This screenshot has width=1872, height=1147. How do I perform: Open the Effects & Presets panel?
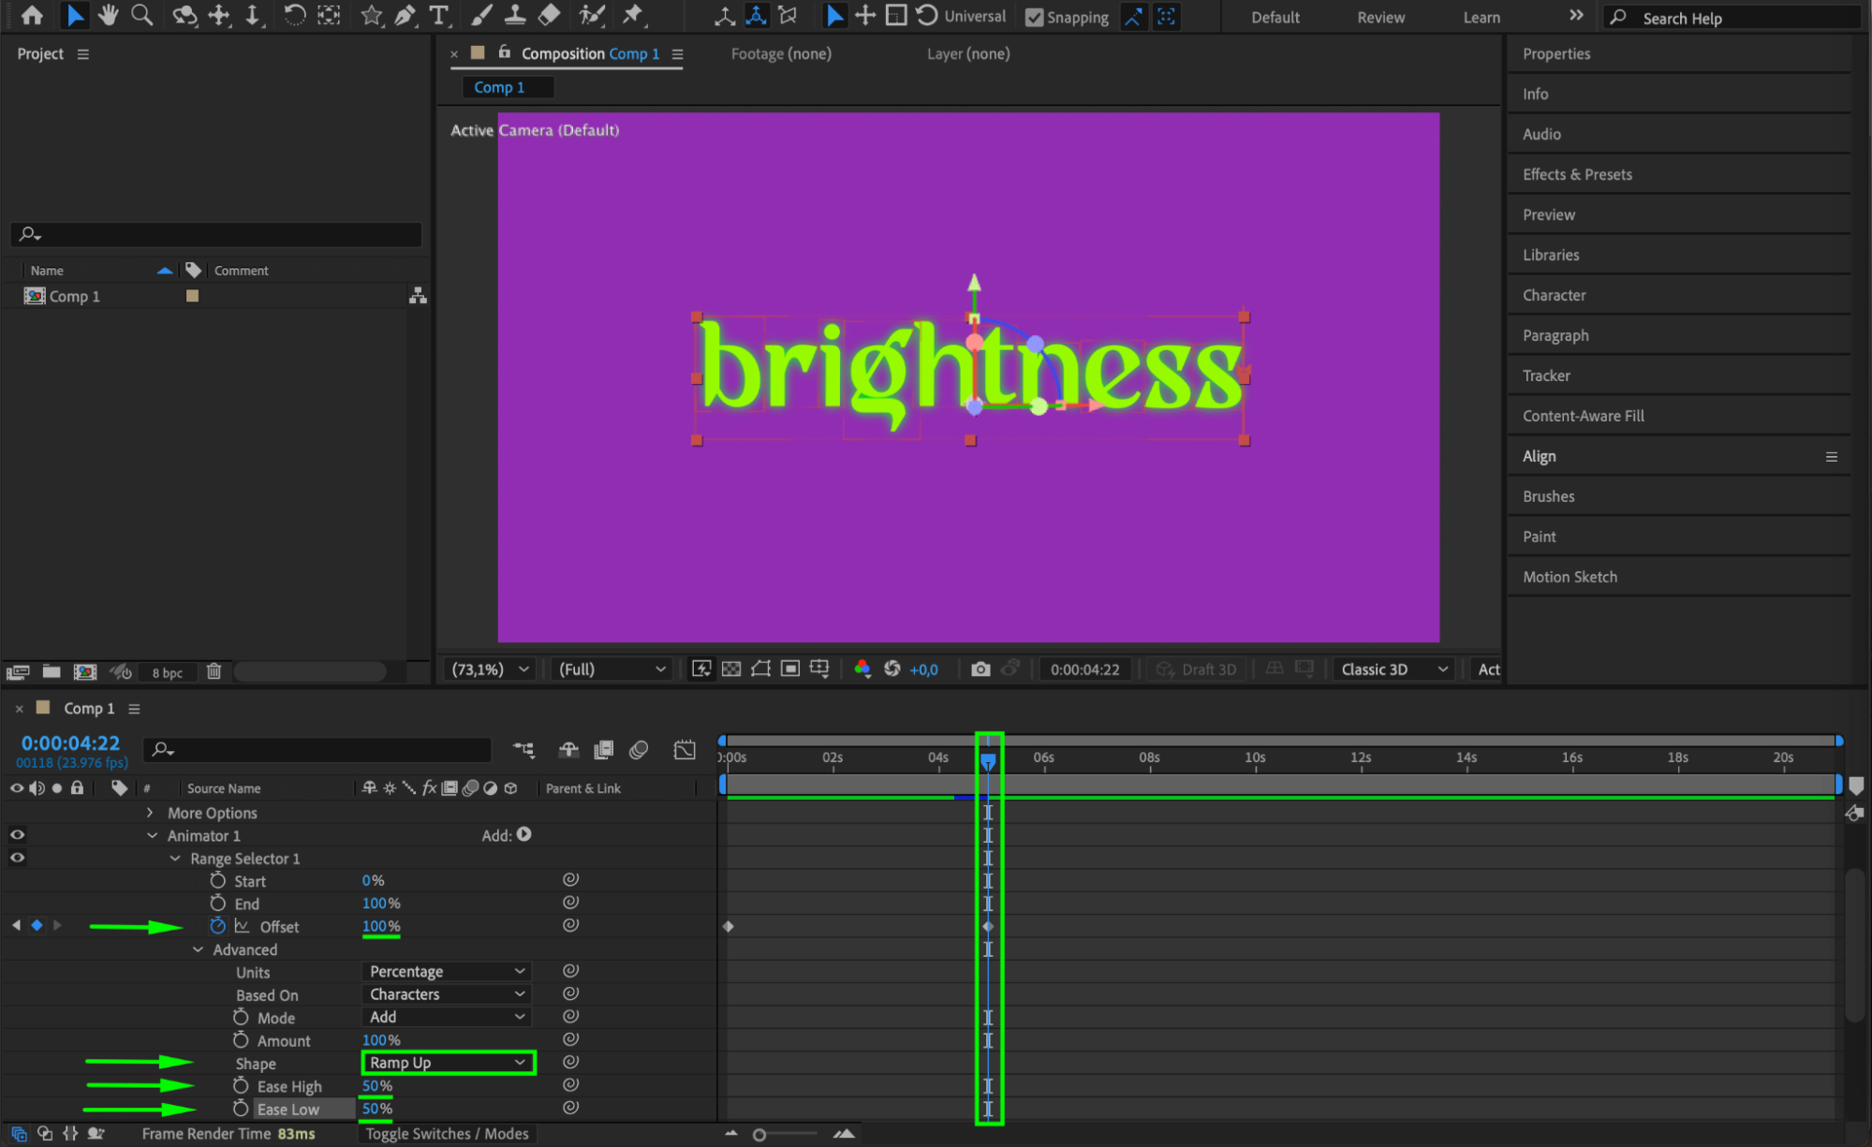(1577, 174)
